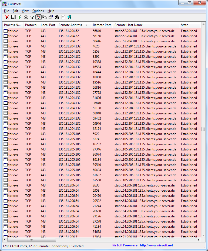Sort by the Remote Host Name column header
The image size is (208, 251).
[x=146, y=25]
